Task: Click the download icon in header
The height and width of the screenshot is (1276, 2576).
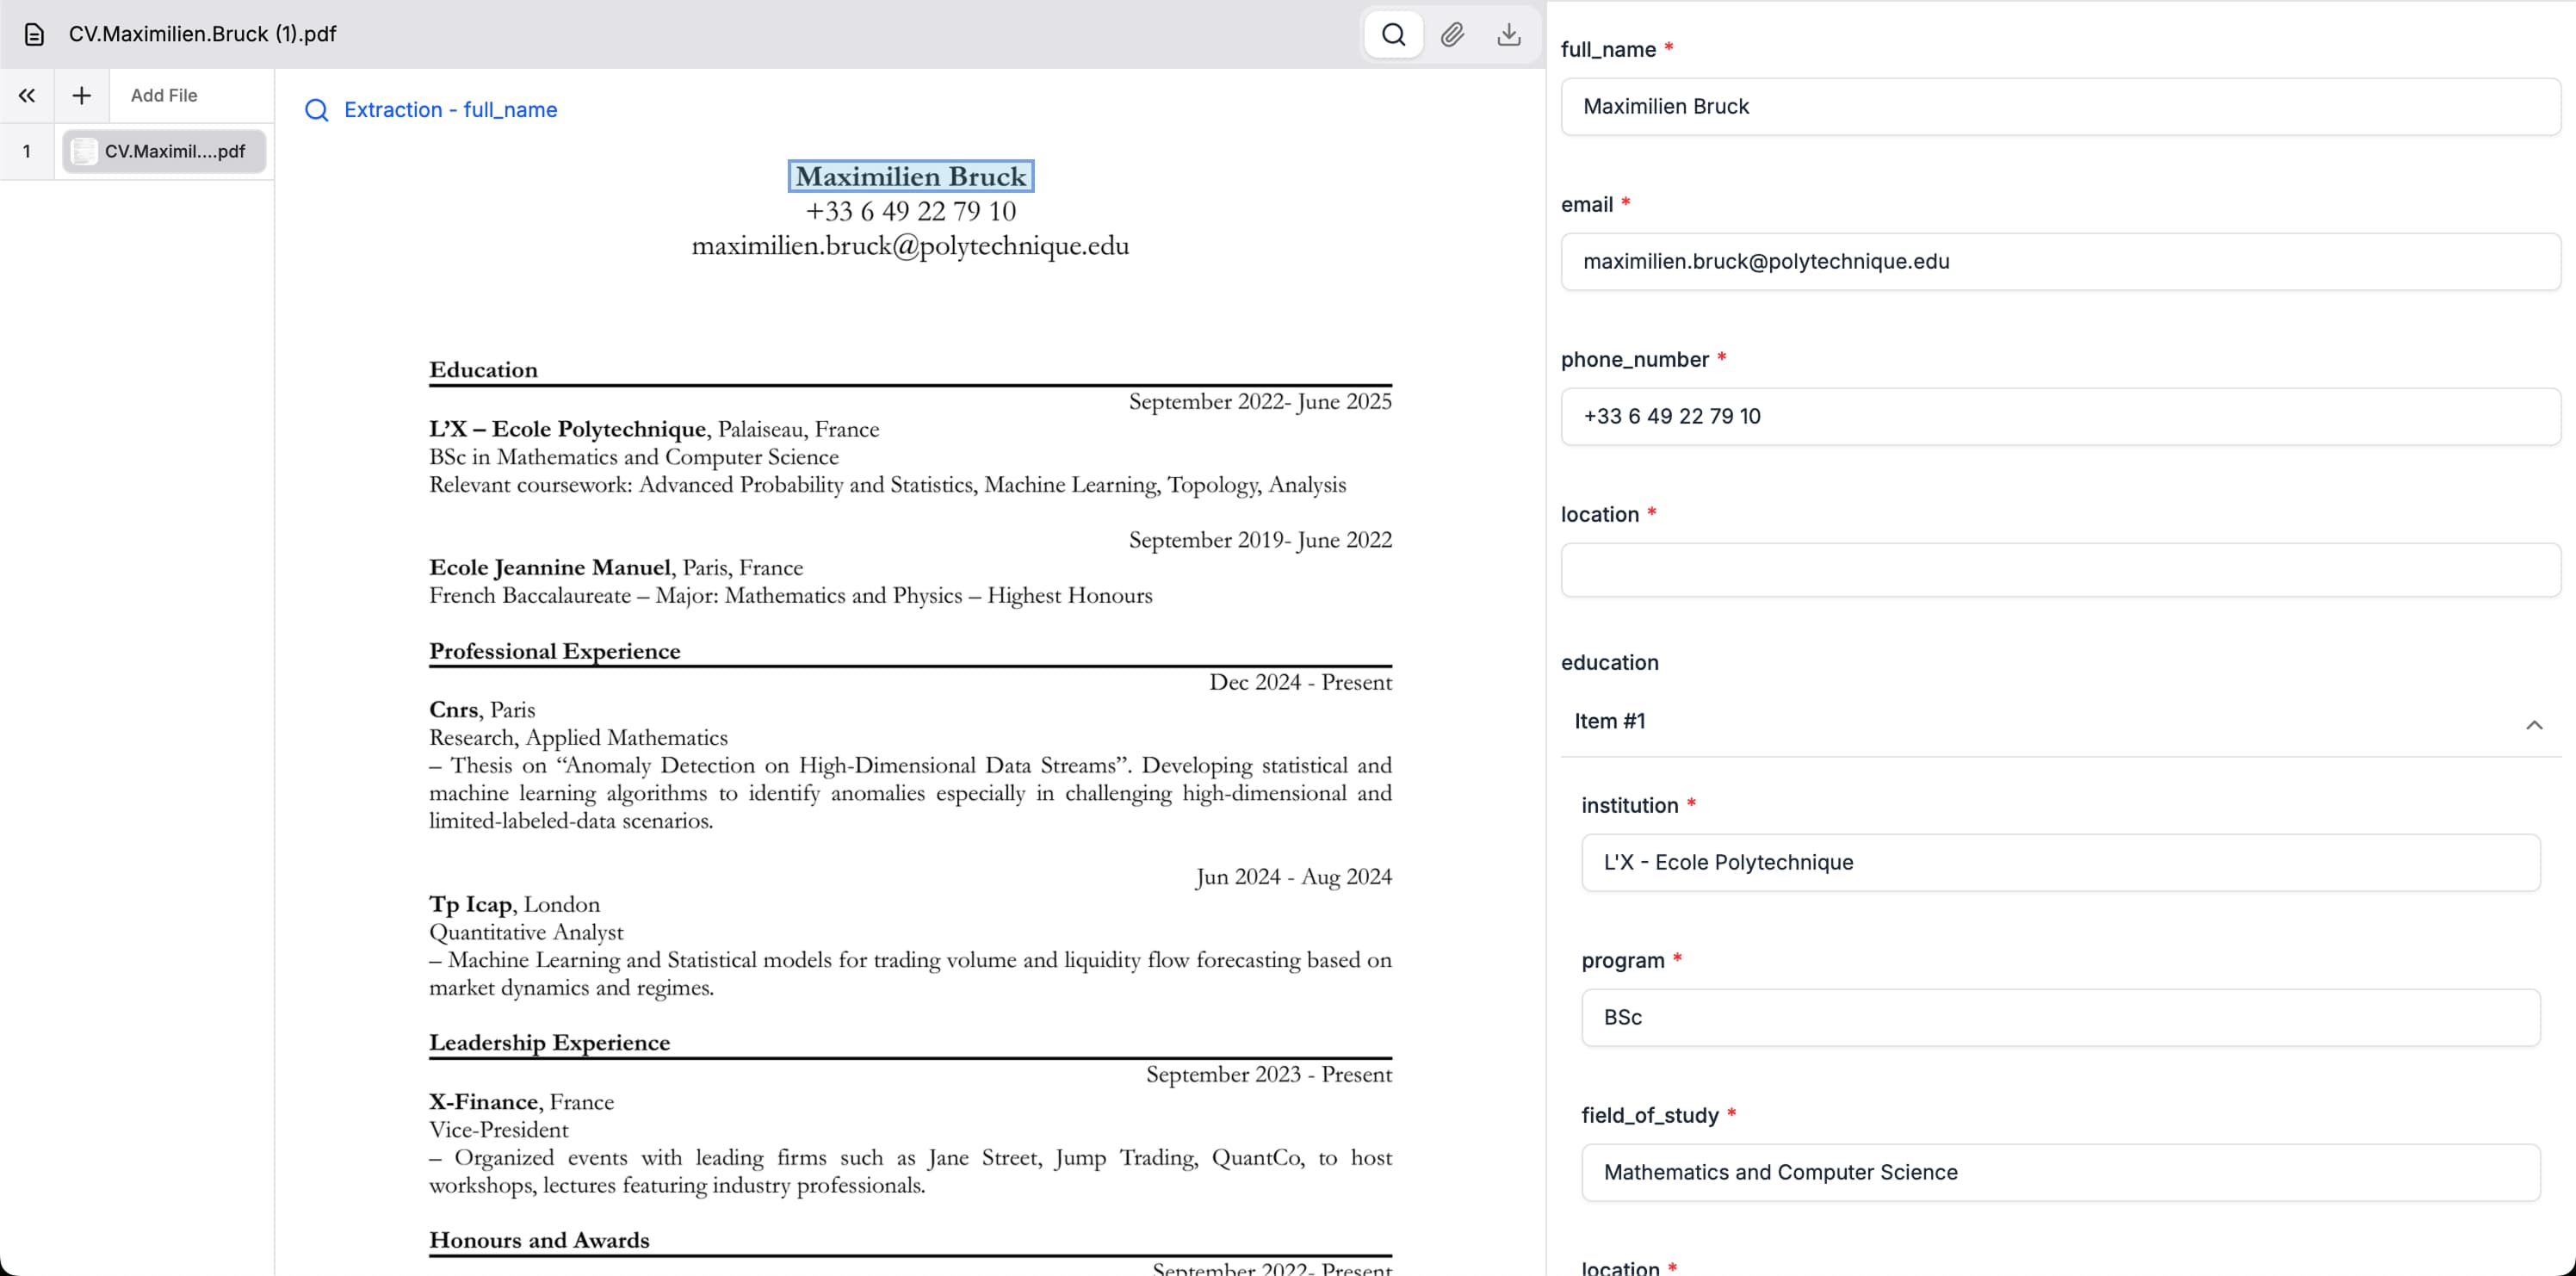Action: pos(1508,35)
